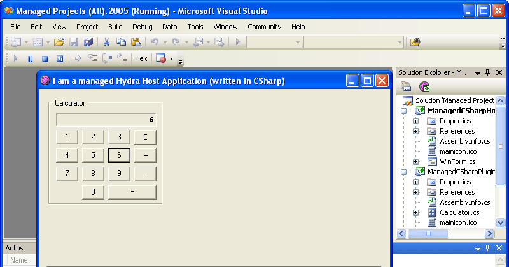Stop debugging with the Stop icon
The width and height of the screenshot is (509, 267).
point(45,58)
